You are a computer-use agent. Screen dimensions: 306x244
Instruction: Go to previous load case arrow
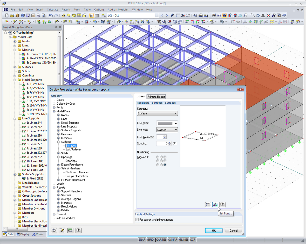pyautogui.click(x=162, y=15)
